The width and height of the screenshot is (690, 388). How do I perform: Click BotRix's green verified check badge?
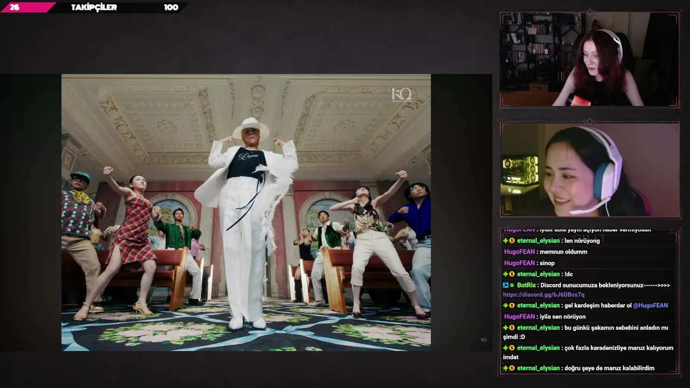point(512,285)
